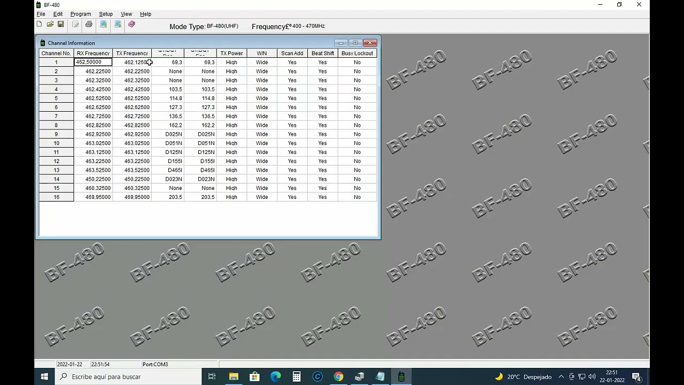Select channel 6 decode tone 127,3 cell

pos(168,107)
